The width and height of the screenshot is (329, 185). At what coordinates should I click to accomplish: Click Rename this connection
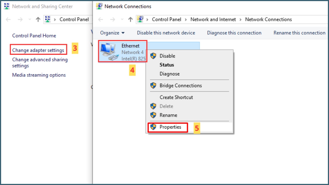pos(299,33)
